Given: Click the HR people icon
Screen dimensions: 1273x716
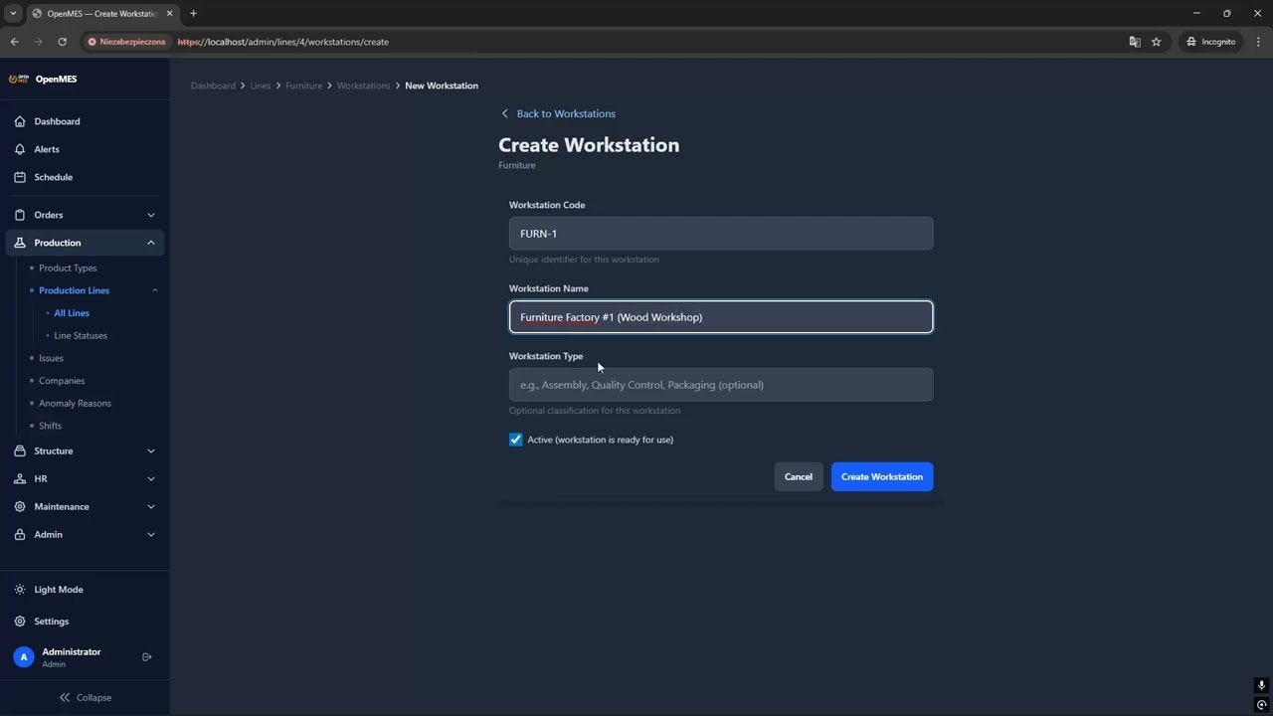Looking at the screenshot, I should coord(20,478).
